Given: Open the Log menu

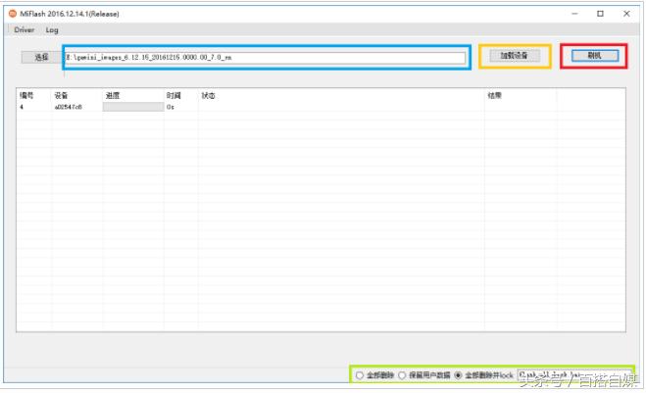Looking at the screenshot, I should click(x=52, y=30).
